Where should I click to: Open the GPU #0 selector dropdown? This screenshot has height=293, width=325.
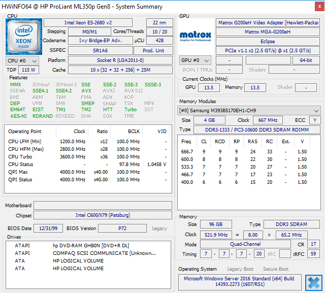[x=195, y=60]
